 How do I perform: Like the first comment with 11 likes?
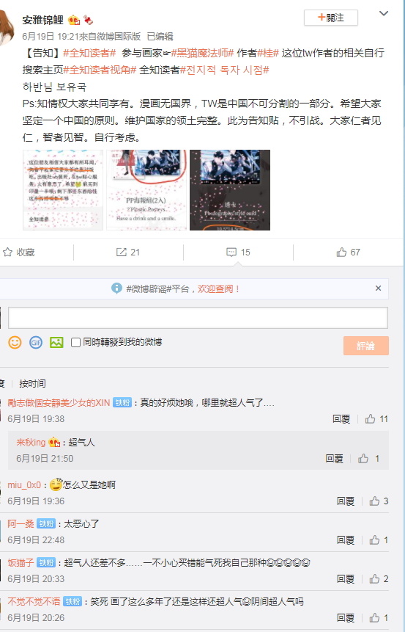[376, 419]
